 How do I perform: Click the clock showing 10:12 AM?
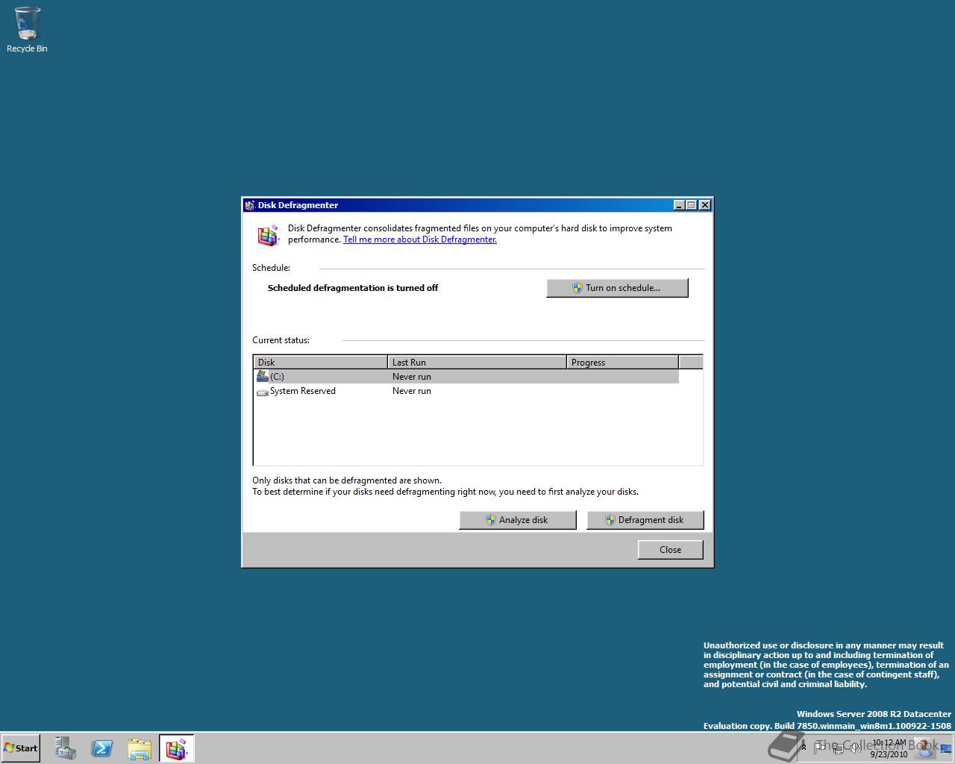(889, 748)
